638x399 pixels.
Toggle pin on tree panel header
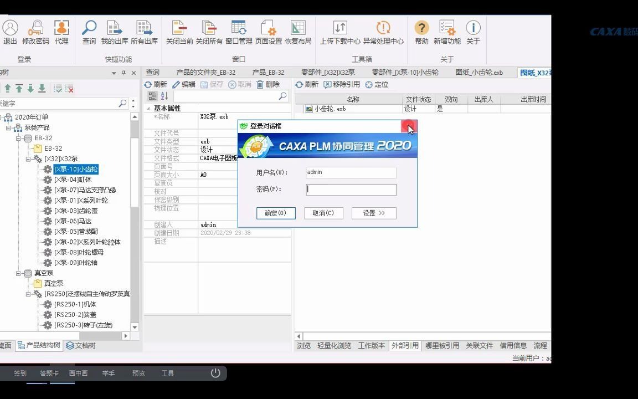[x=124, y=73]
